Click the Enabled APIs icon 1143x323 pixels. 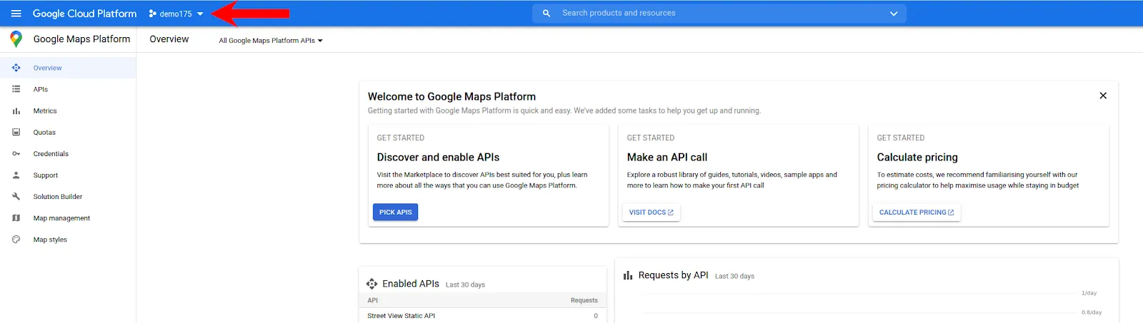(x=371, y=283)
